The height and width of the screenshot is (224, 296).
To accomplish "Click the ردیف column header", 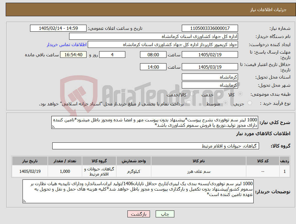I will click(285, 161).
